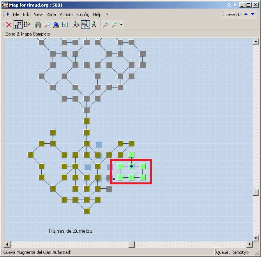Image resolution: width=261 pixels, height=257 pixels.
Task: Collapse window with double chevron in title bar
Action: pyautogui.click(x=229, y=5)
